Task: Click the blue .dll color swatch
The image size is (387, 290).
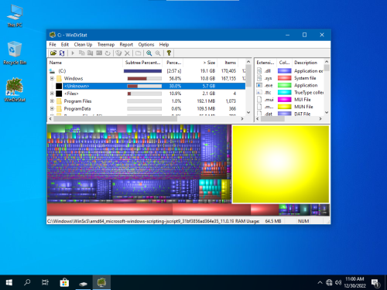Action: [285, 71]
